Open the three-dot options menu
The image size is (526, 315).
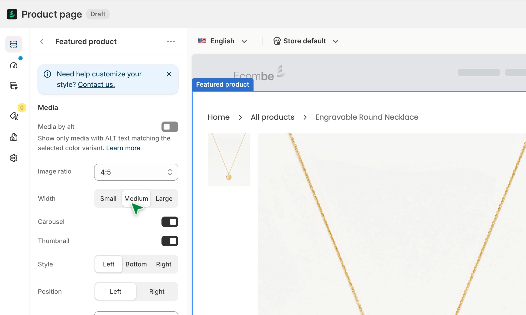pyautogui.click(x=171, y=41)
